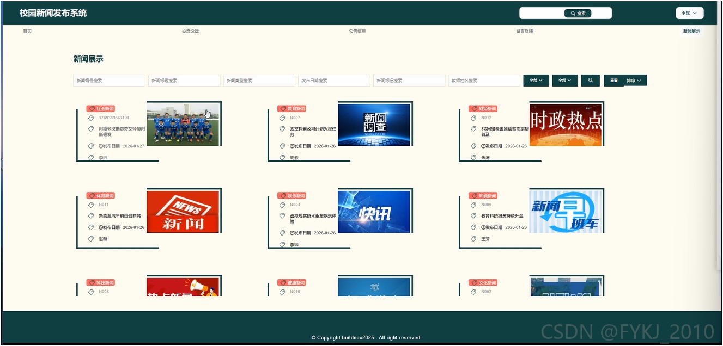Click the 搜索 button in the header

coord(578,13)
